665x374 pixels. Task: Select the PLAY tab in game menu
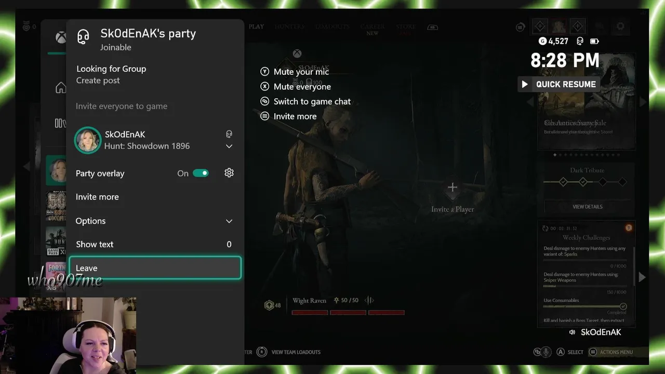[x=256, y=26]
